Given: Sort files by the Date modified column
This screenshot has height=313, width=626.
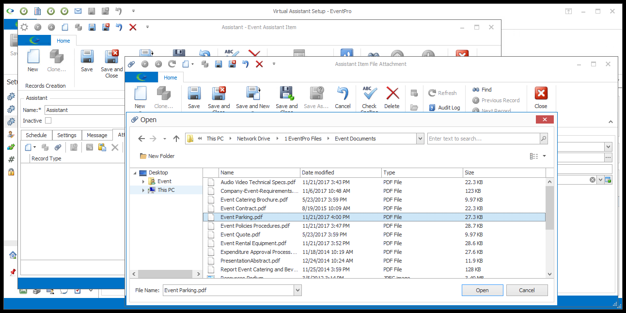Looking at the screenshot, I should 341,172.
